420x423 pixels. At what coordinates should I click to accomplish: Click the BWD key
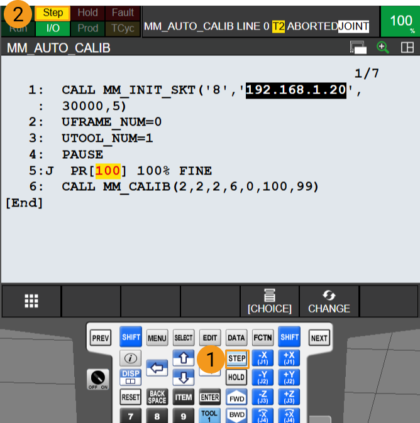click(236, 415)
